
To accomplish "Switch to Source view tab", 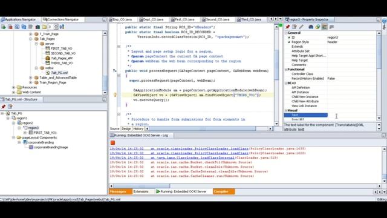I will coord(114,129).
